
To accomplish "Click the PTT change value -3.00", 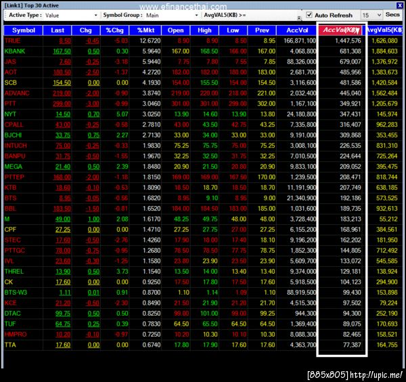I will (x=93, y=104).
